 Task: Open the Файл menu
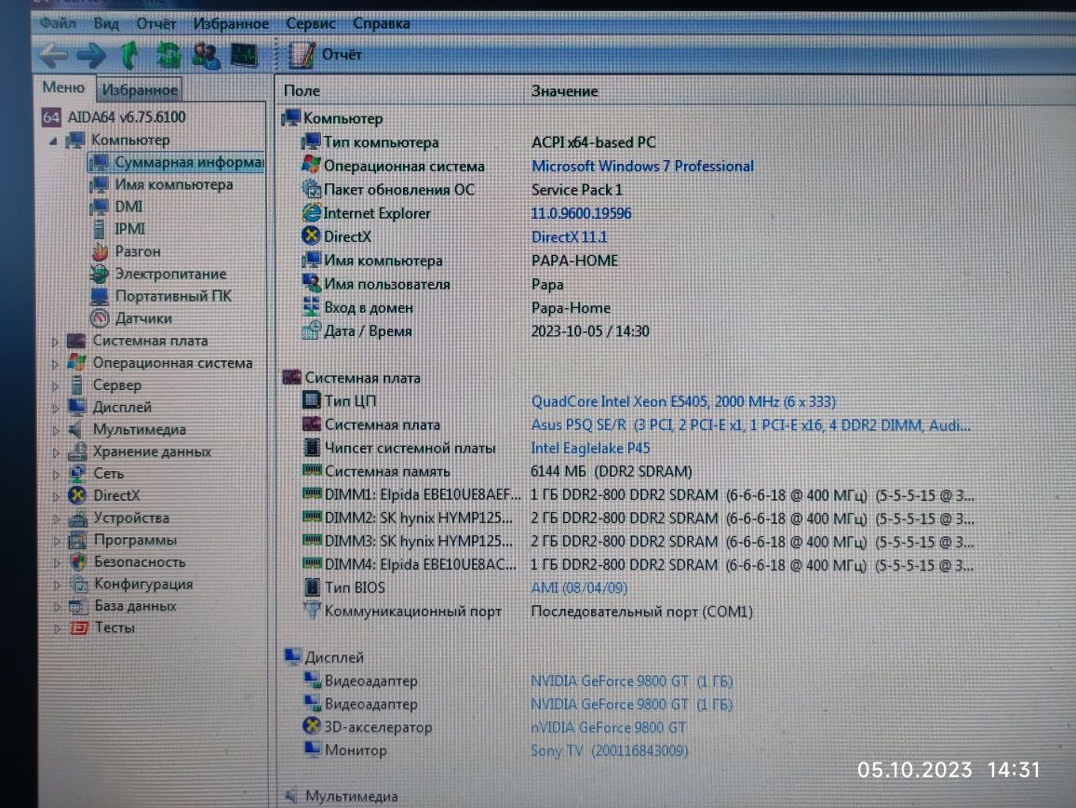[x=58, y=23]
